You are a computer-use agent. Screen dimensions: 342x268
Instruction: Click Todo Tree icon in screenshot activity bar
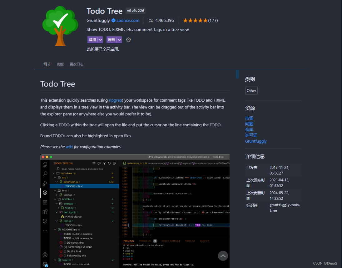click(45, 193)
